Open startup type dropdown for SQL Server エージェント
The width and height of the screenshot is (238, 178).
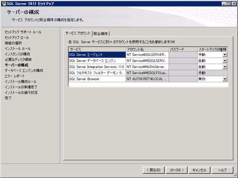225,55
